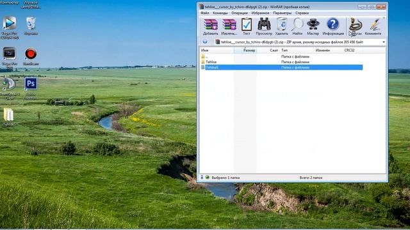
Task: Select the Tehlise5 folder on the desktop
Action: (9, 117)
